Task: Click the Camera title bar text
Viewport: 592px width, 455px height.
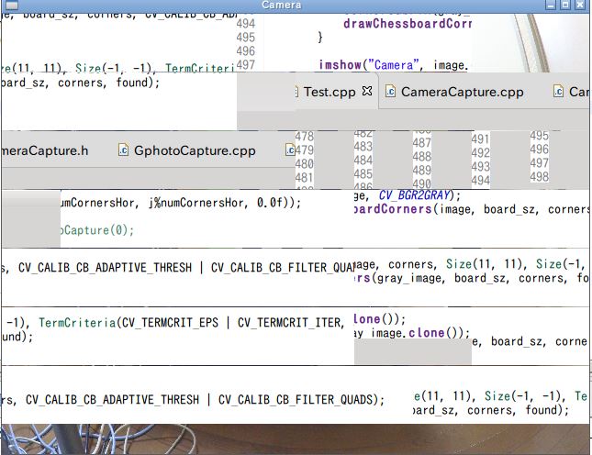Action: click(282, 5)
